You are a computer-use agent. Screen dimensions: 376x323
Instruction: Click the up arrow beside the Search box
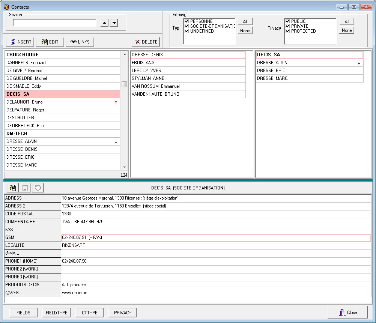[104, 22]
